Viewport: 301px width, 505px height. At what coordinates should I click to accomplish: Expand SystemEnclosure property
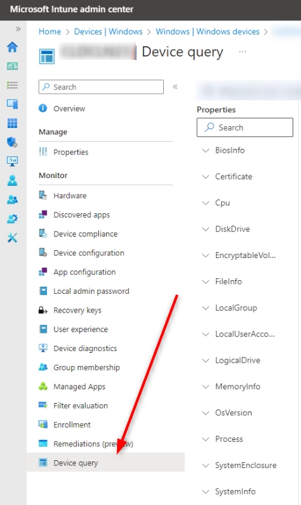click(205, 465)
